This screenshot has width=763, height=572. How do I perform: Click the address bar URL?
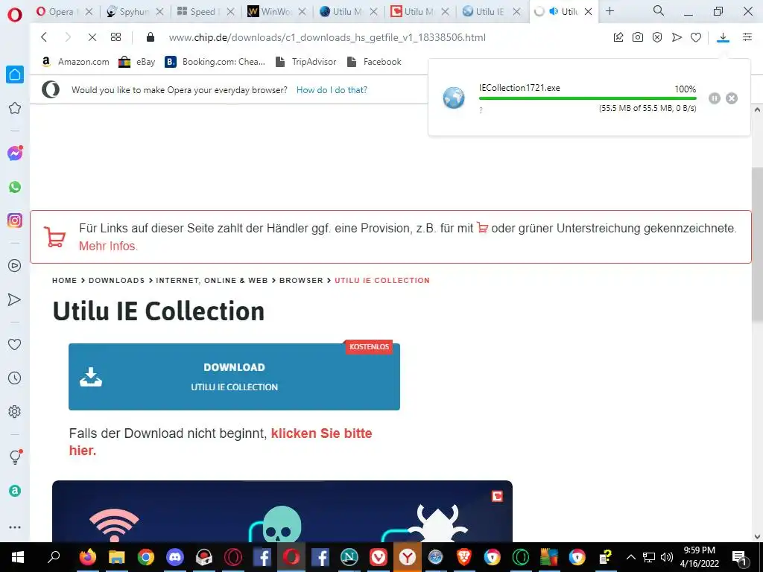(327, 37)
